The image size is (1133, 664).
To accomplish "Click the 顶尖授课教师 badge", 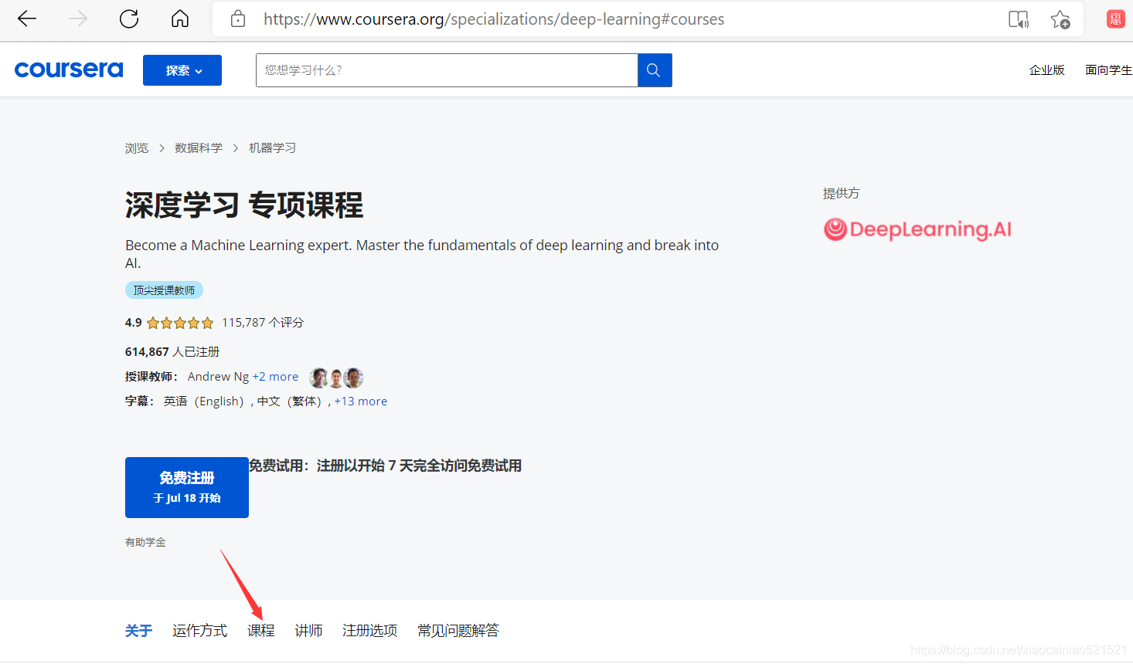I will point(164,290).
